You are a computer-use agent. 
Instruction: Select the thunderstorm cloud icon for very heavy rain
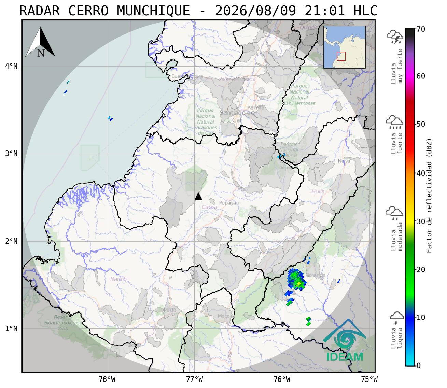395,37
